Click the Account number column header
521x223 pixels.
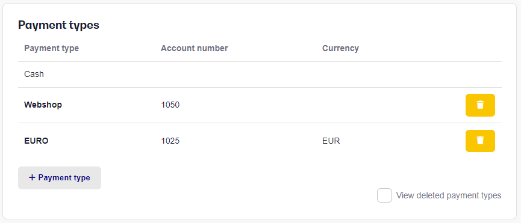[195, 48]
